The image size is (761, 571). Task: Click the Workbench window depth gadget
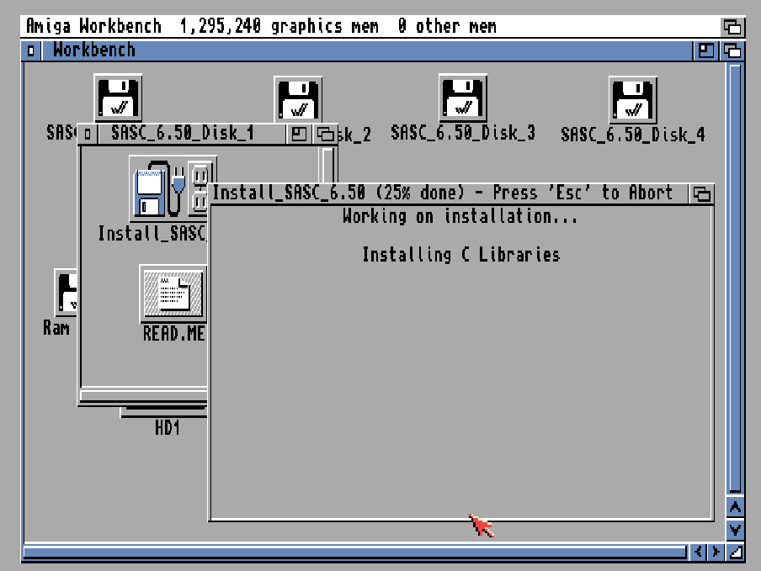732,50
